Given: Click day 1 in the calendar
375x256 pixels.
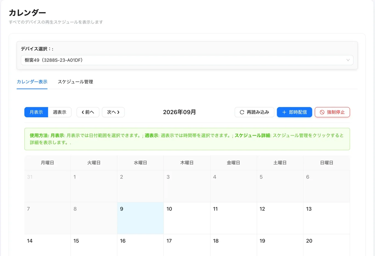Looking at the screenshot, I should click(94, 186).
